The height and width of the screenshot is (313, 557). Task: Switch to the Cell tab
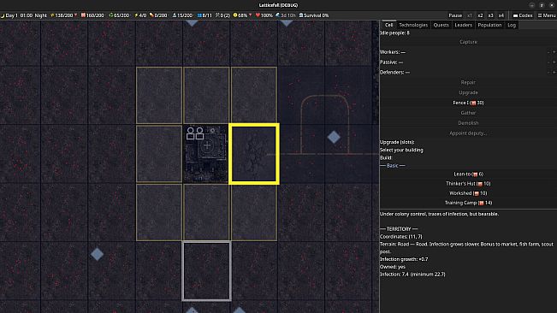(x=389, y=25)
